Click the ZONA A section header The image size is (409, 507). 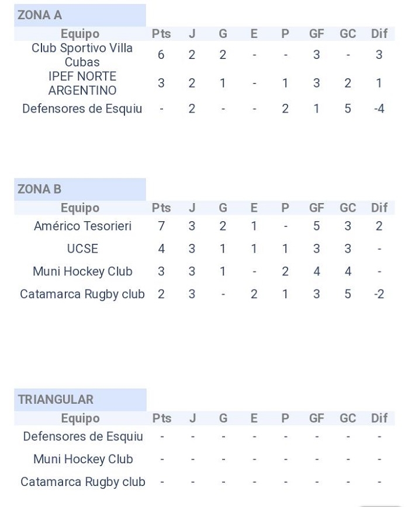point(40,15)
